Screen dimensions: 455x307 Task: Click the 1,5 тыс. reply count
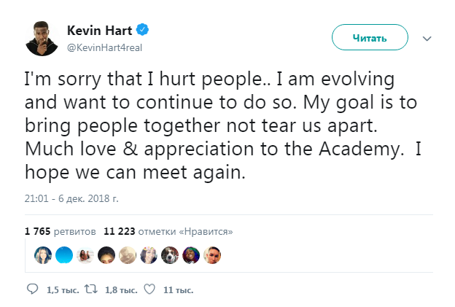click(63, 290)
